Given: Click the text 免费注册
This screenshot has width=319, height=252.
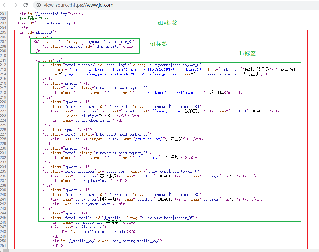Looking at the screenshot, I should [x=251, y=74].
